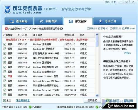This screenshot has width=138, height=110.
Task: Click Windows Internet 打印服... description
Action: [48, 90]
